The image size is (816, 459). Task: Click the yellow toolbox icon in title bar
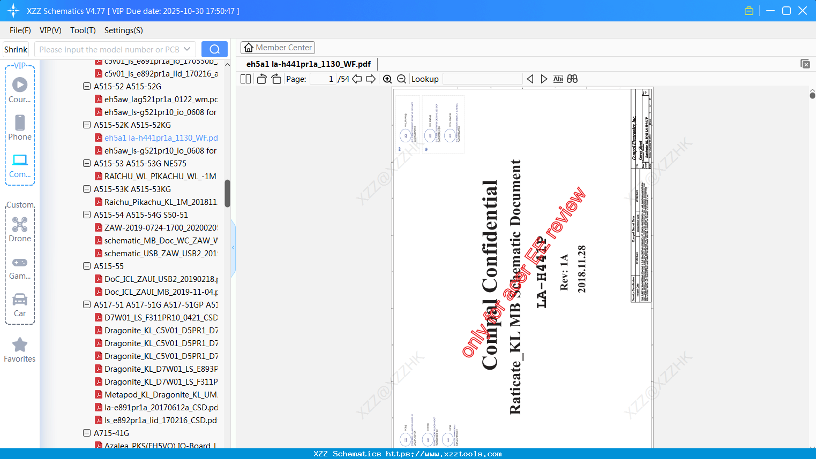pyautogui.click(x=749, y=11)
